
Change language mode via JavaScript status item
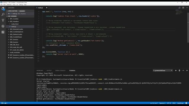click(x=180, y=103)
